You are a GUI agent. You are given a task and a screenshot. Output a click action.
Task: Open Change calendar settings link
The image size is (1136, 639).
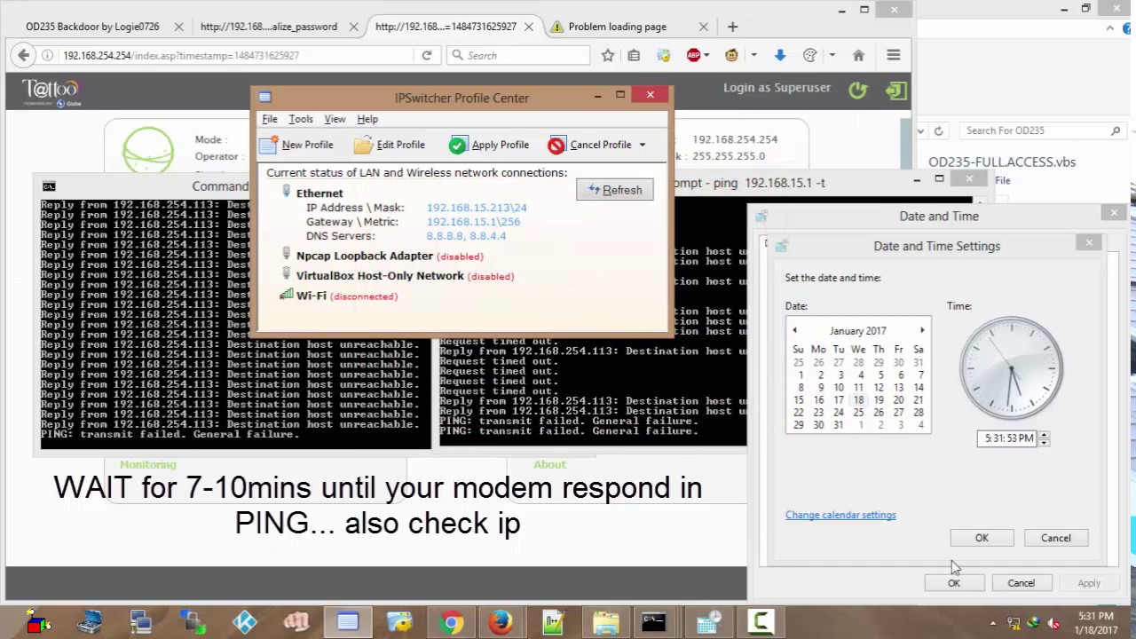[x=840, y=515]
